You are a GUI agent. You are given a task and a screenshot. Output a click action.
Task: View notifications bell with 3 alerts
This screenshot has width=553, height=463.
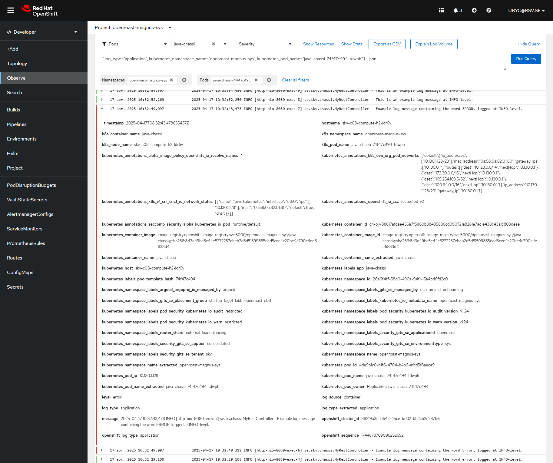[458, 11]
